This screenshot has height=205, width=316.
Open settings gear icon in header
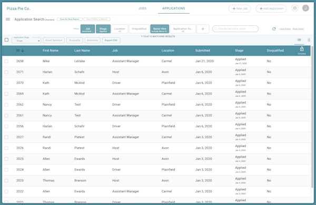tap(294, 8)
